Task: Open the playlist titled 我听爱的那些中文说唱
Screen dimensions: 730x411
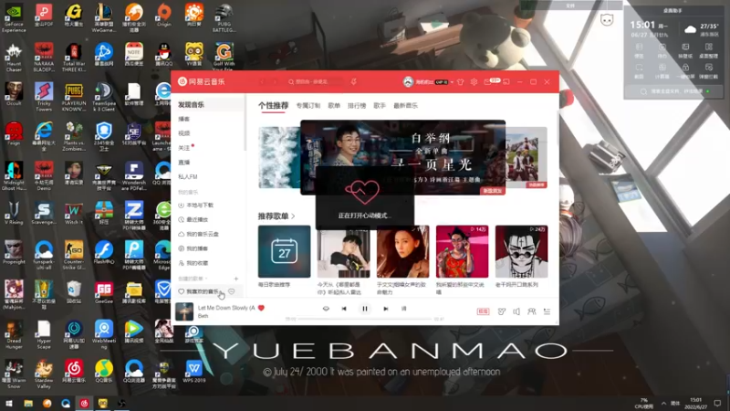Action: click(462, 252)
